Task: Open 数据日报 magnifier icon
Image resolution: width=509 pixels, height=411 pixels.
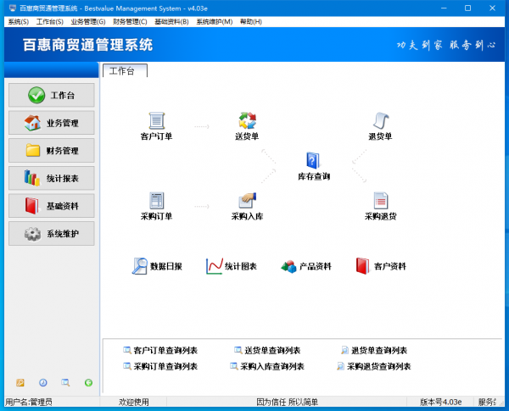Action: (x=140, y=266)
